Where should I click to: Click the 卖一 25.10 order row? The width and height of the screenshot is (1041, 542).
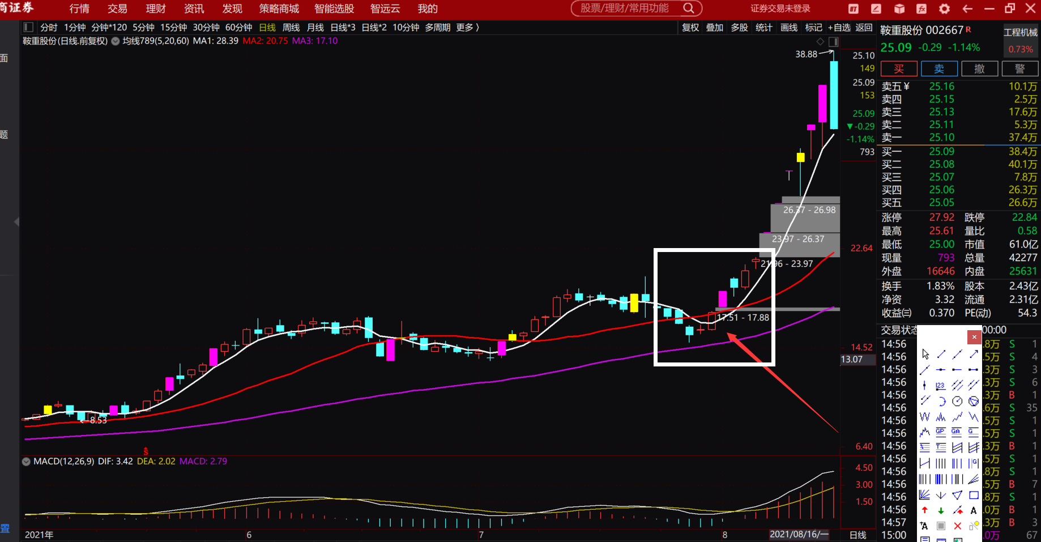click(959, 137)
